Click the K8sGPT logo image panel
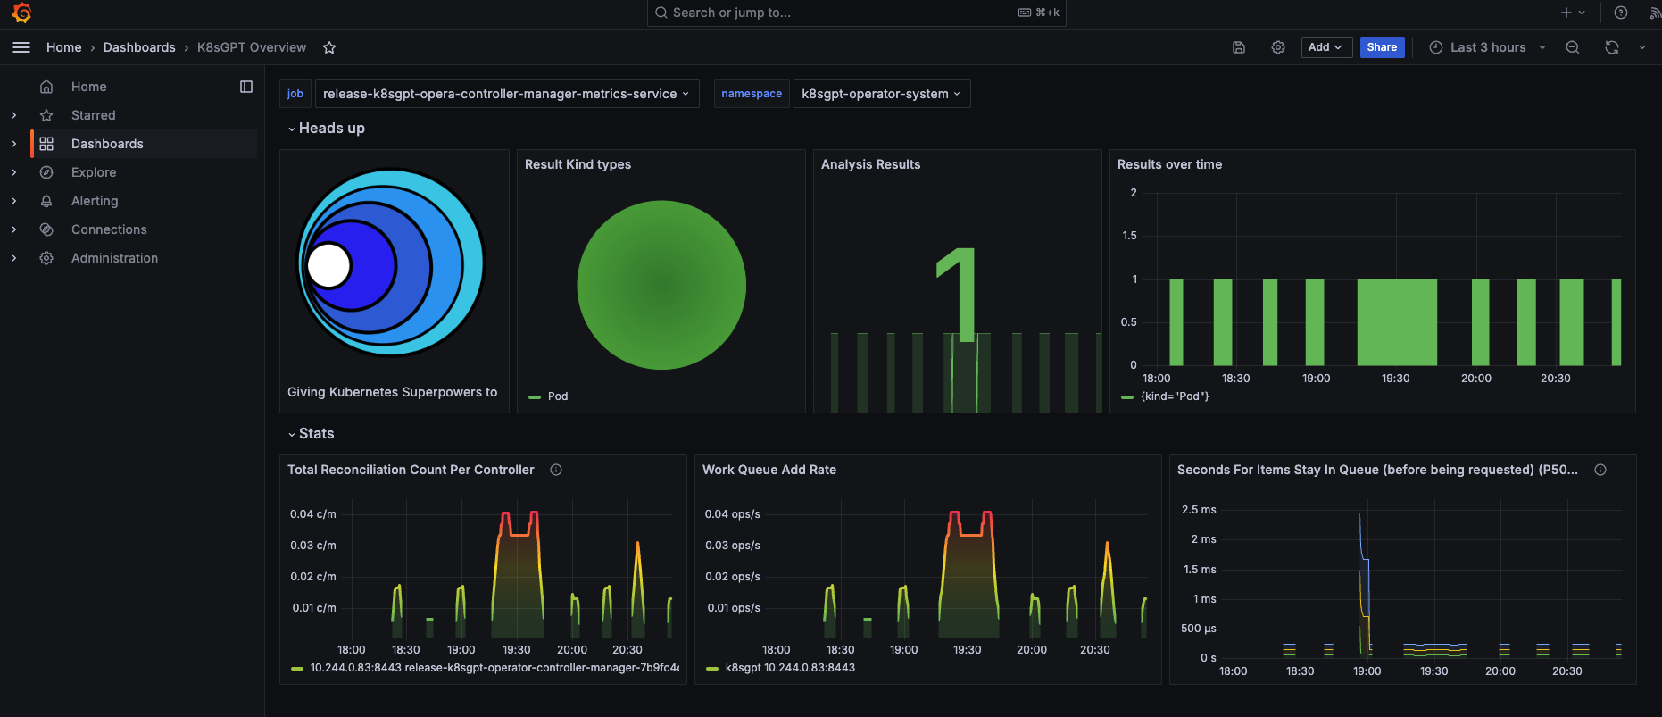The image size is (1662, 717). coord(391,263)
